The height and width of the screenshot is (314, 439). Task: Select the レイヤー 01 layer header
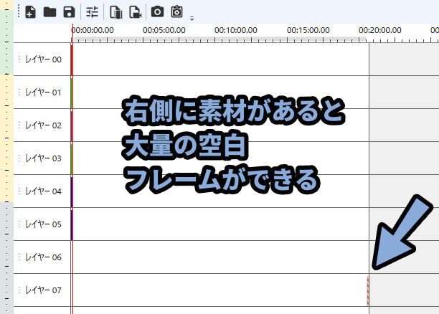pos(42,92)
